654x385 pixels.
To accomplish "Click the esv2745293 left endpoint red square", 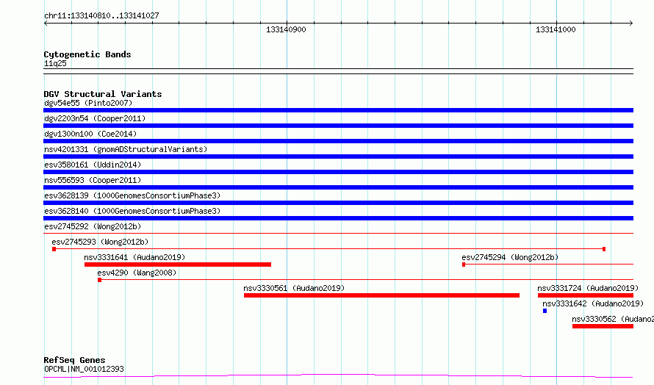I will pyautogui.click(x=54, y=249).
